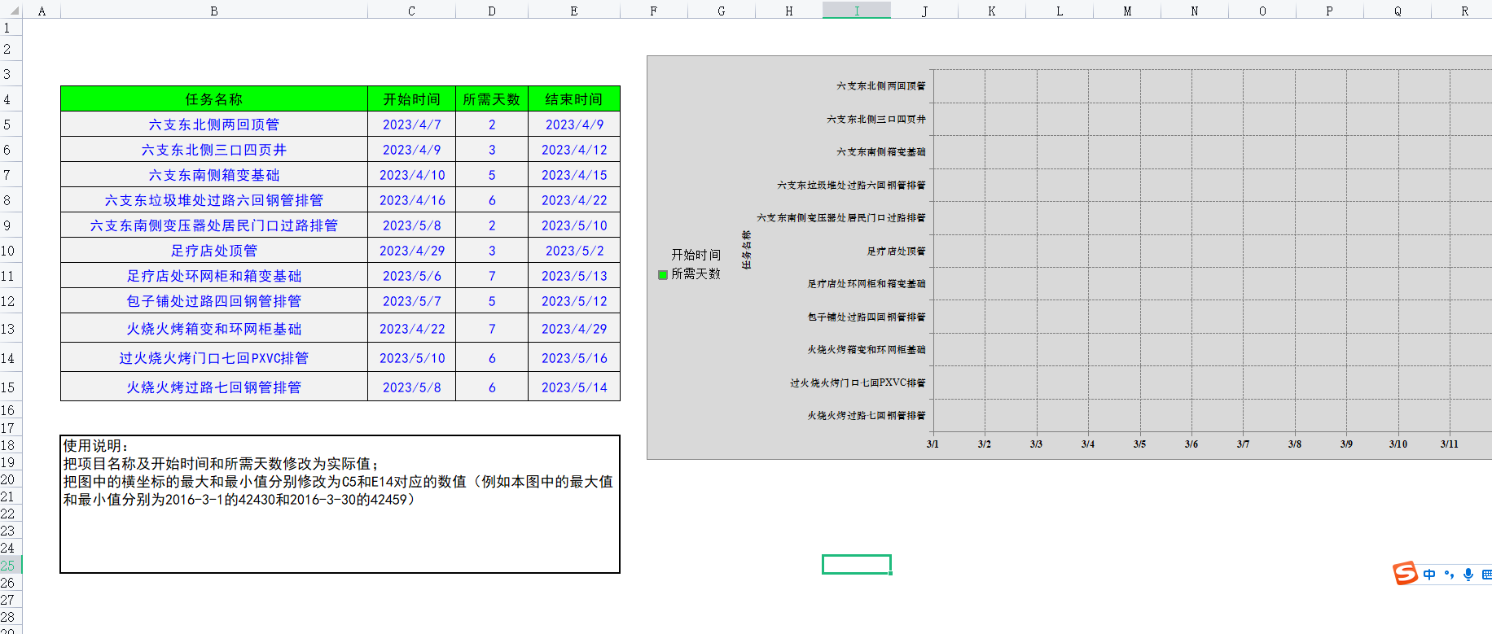Click start date 2023/5/7 cell
Screen dimensions: 1492x634
coord(411,301)
